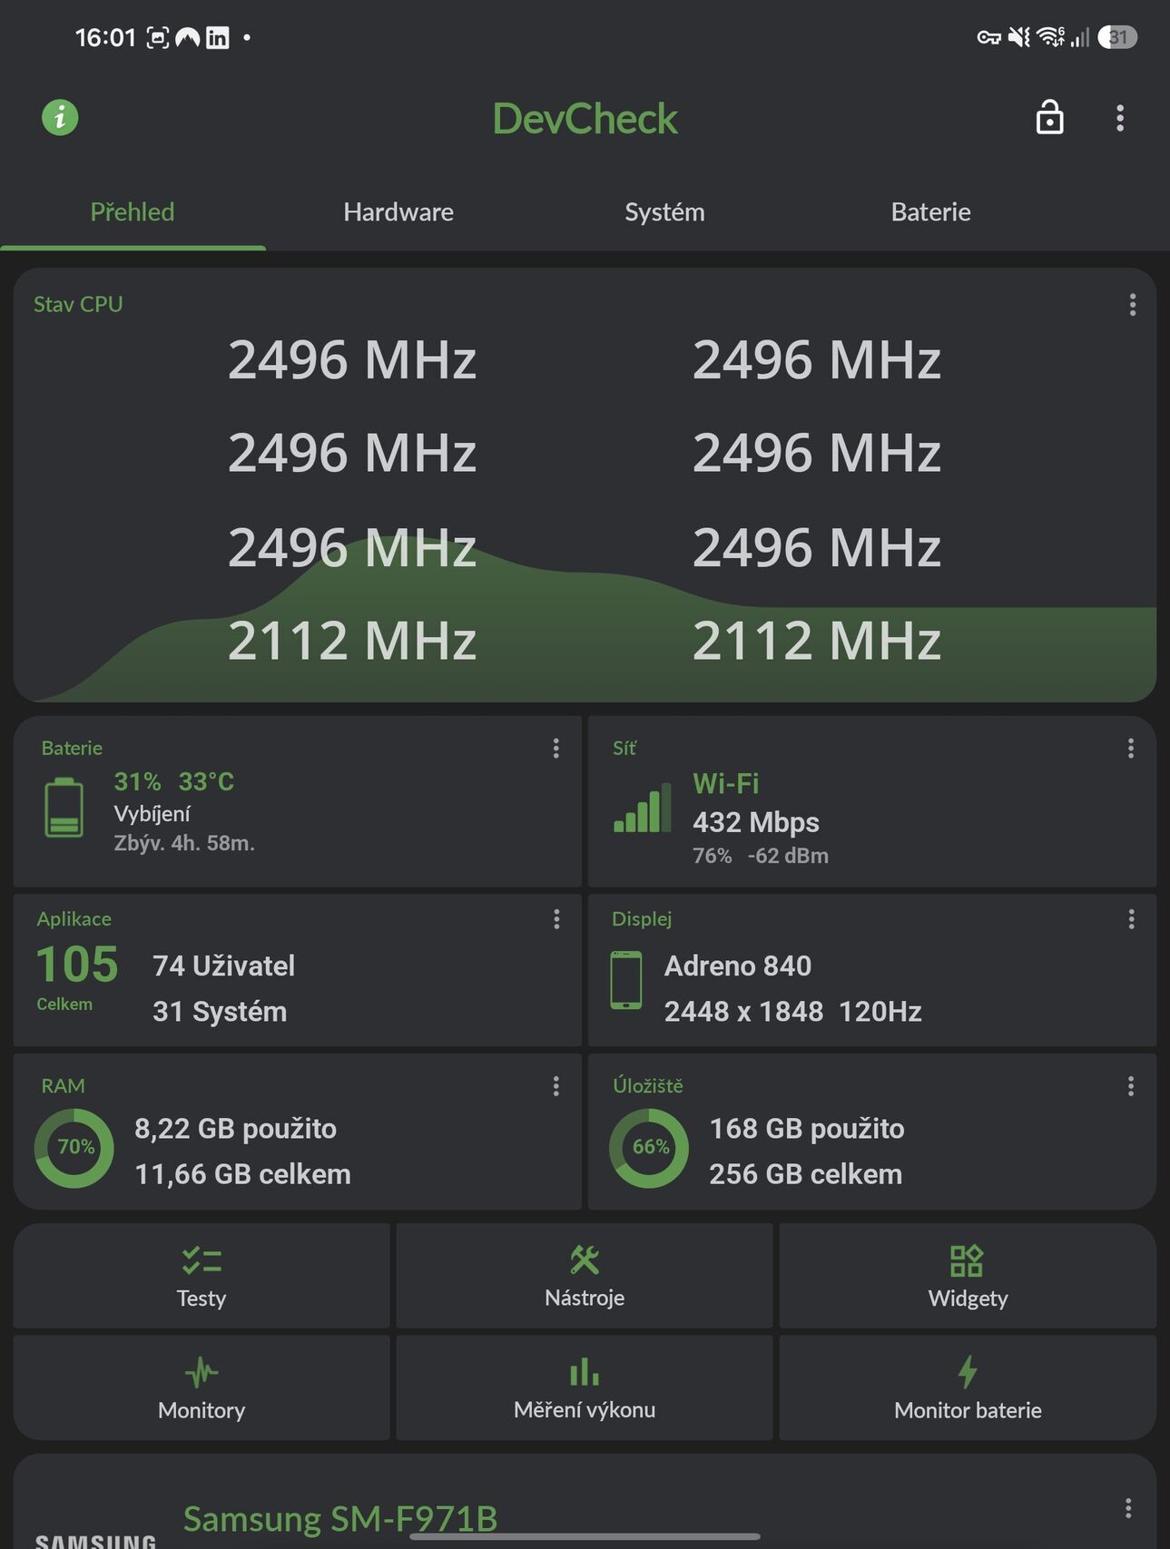
Task: Tap the 70% RAM usage ring
Action: tap(74, 1148)
